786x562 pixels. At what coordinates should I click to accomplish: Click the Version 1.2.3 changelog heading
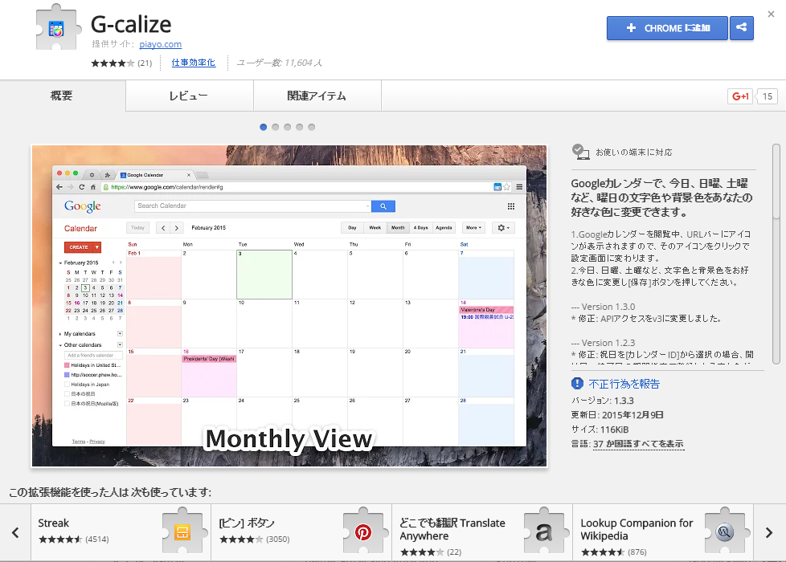pos(603,343)
